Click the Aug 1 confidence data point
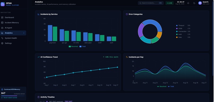The height and width of the screenshot is (102, 214). [x=47, y=77]
